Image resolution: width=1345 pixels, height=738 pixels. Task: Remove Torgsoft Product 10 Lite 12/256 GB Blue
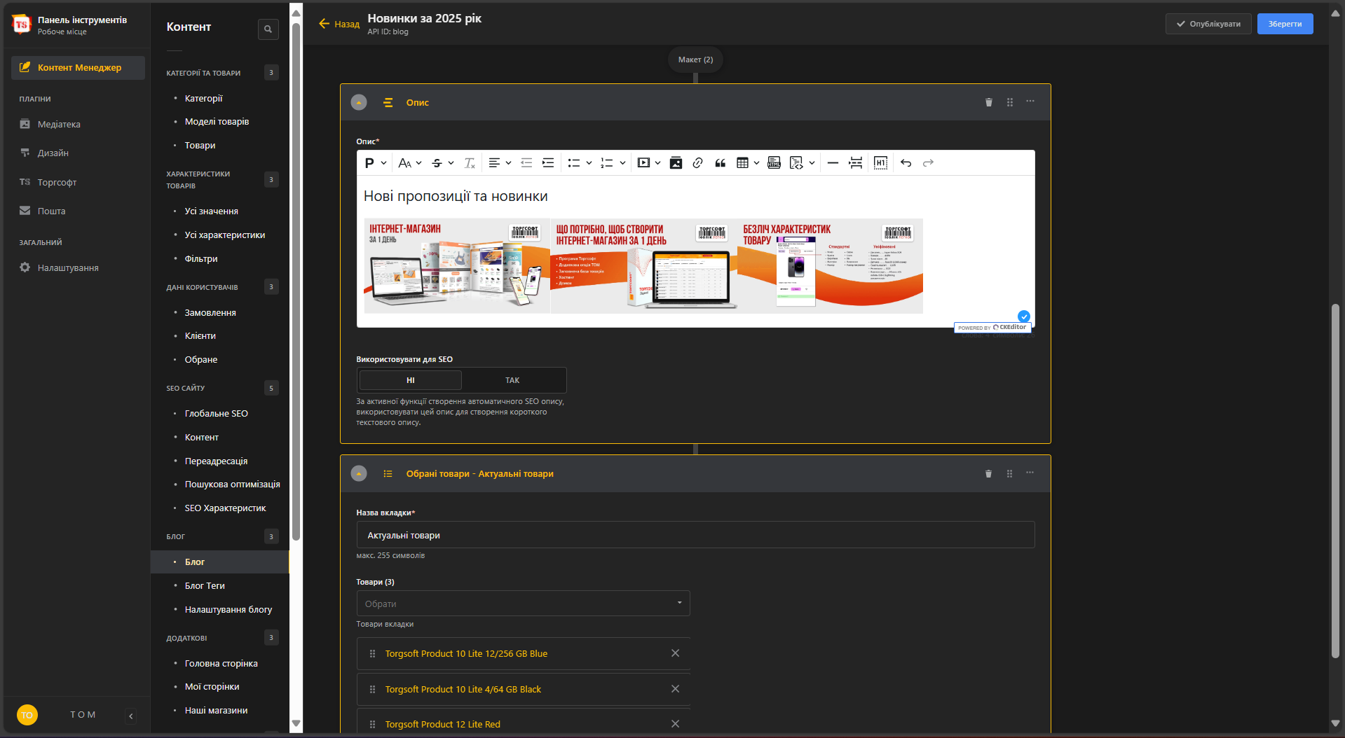[675, 653]
